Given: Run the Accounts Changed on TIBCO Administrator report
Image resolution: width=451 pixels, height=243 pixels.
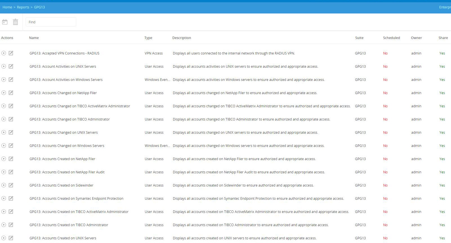Looking at the screenshot, I should pos(4,119).
